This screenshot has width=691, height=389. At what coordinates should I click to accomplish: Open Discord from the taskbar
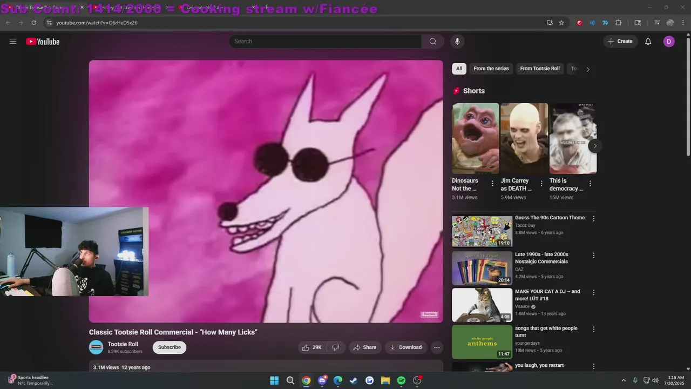[322, 380]
